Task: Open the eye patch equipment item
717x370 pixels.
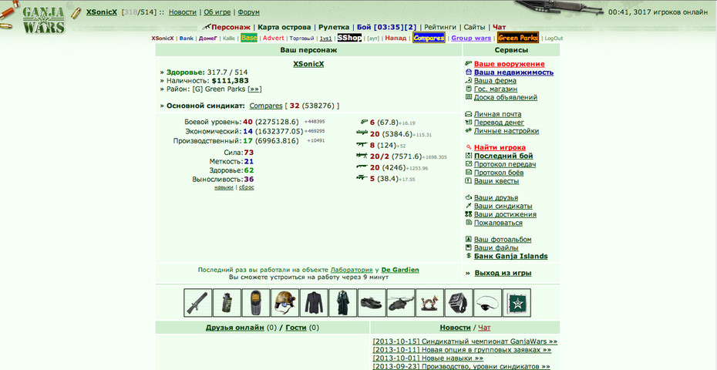Action: click(x=487, y=303)
